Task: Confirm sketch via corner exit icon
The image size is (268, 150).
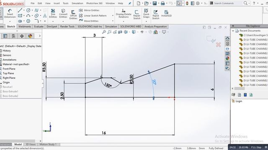Action: coord(211,40)
